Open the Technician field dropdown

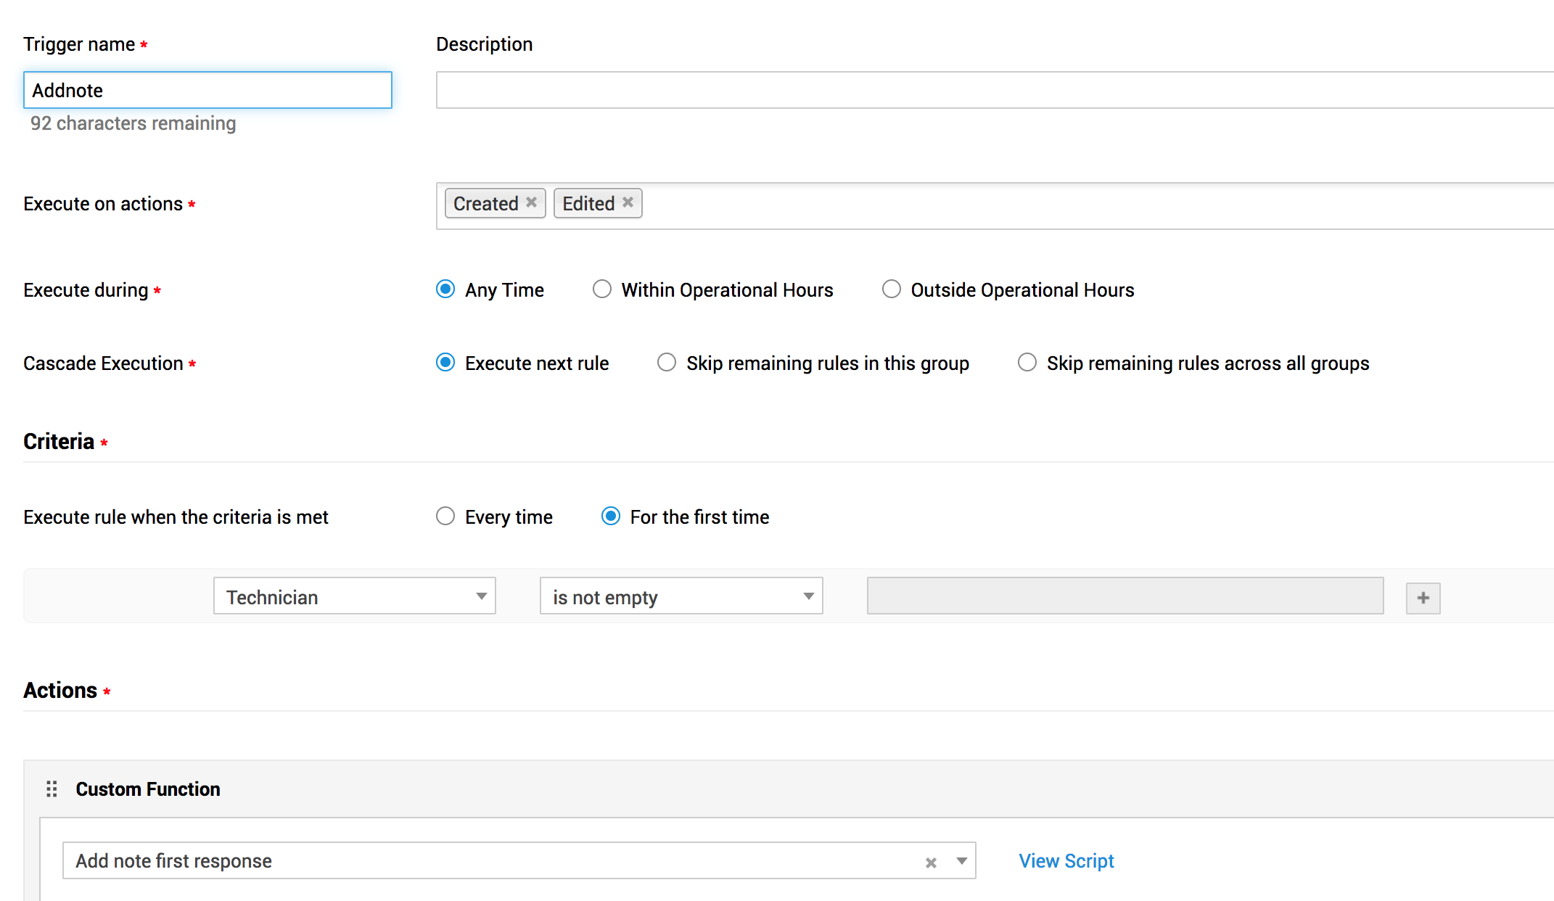click(x=354, y=596)
